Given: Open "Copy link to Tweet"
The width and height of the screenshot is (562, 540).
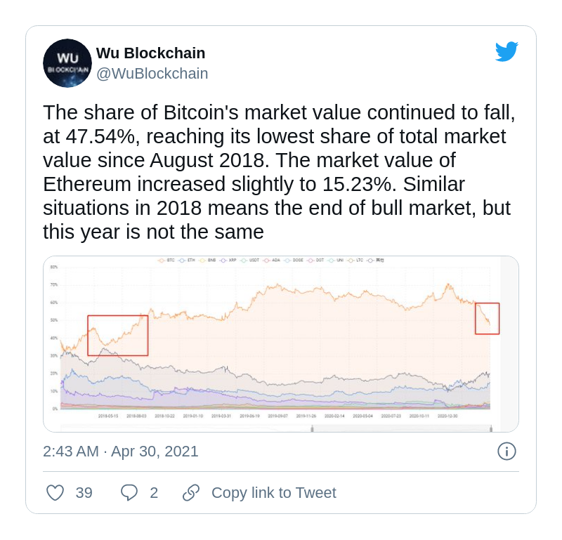Looking at the screenshot, I should coord(273,492).
